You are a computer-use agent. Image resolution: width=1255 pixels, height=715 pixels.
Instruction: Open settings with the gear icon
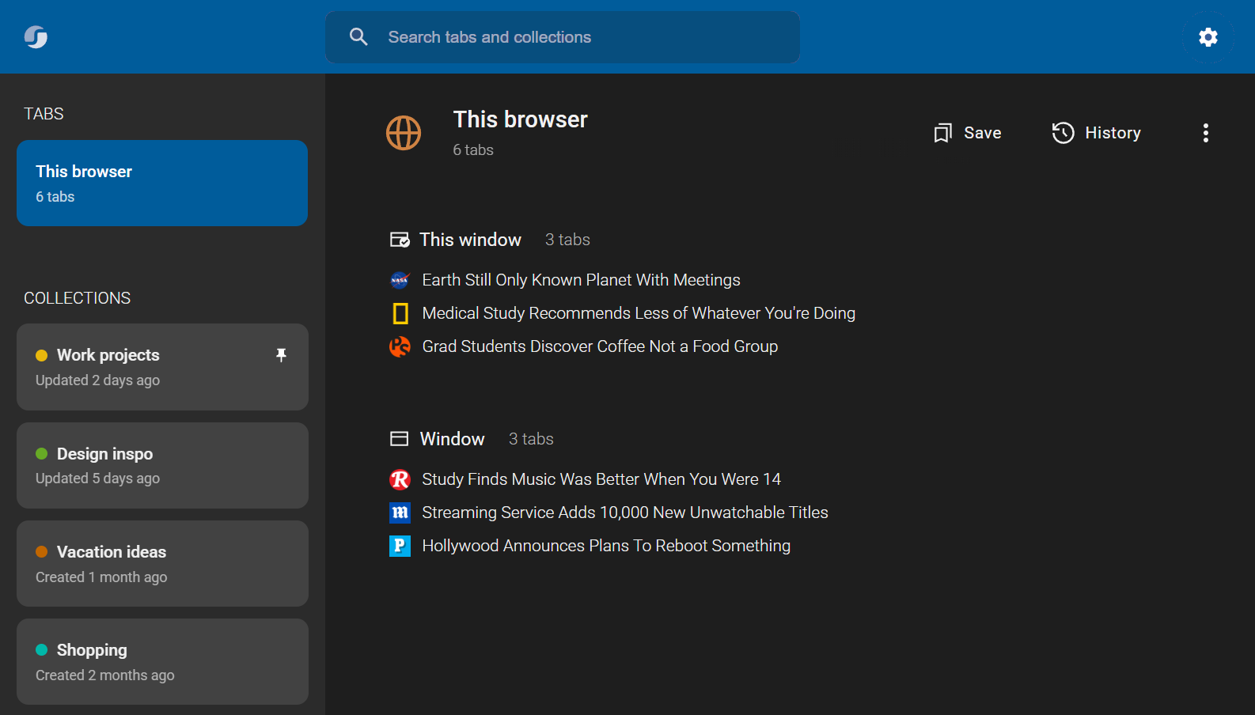(x=1208, y=37)
